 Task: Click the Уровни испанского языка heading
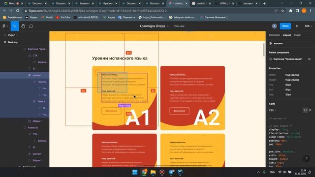(120, 58)
